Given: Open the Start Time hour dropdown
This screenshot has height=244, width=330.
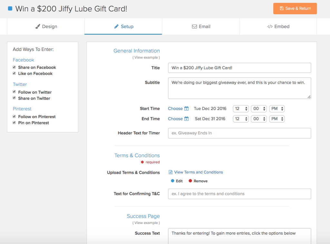Looking at the screenshot, I should 241,109.
